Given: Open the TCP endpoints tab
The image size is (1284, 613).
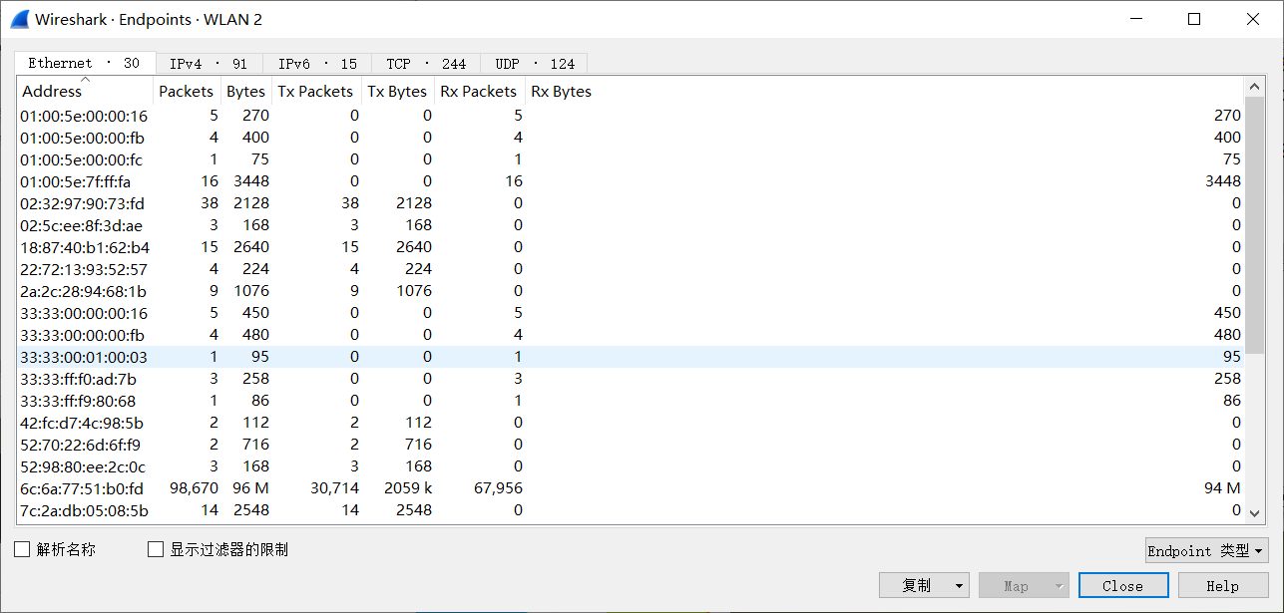Looking at the screenshot, I should tap(426, 64).
